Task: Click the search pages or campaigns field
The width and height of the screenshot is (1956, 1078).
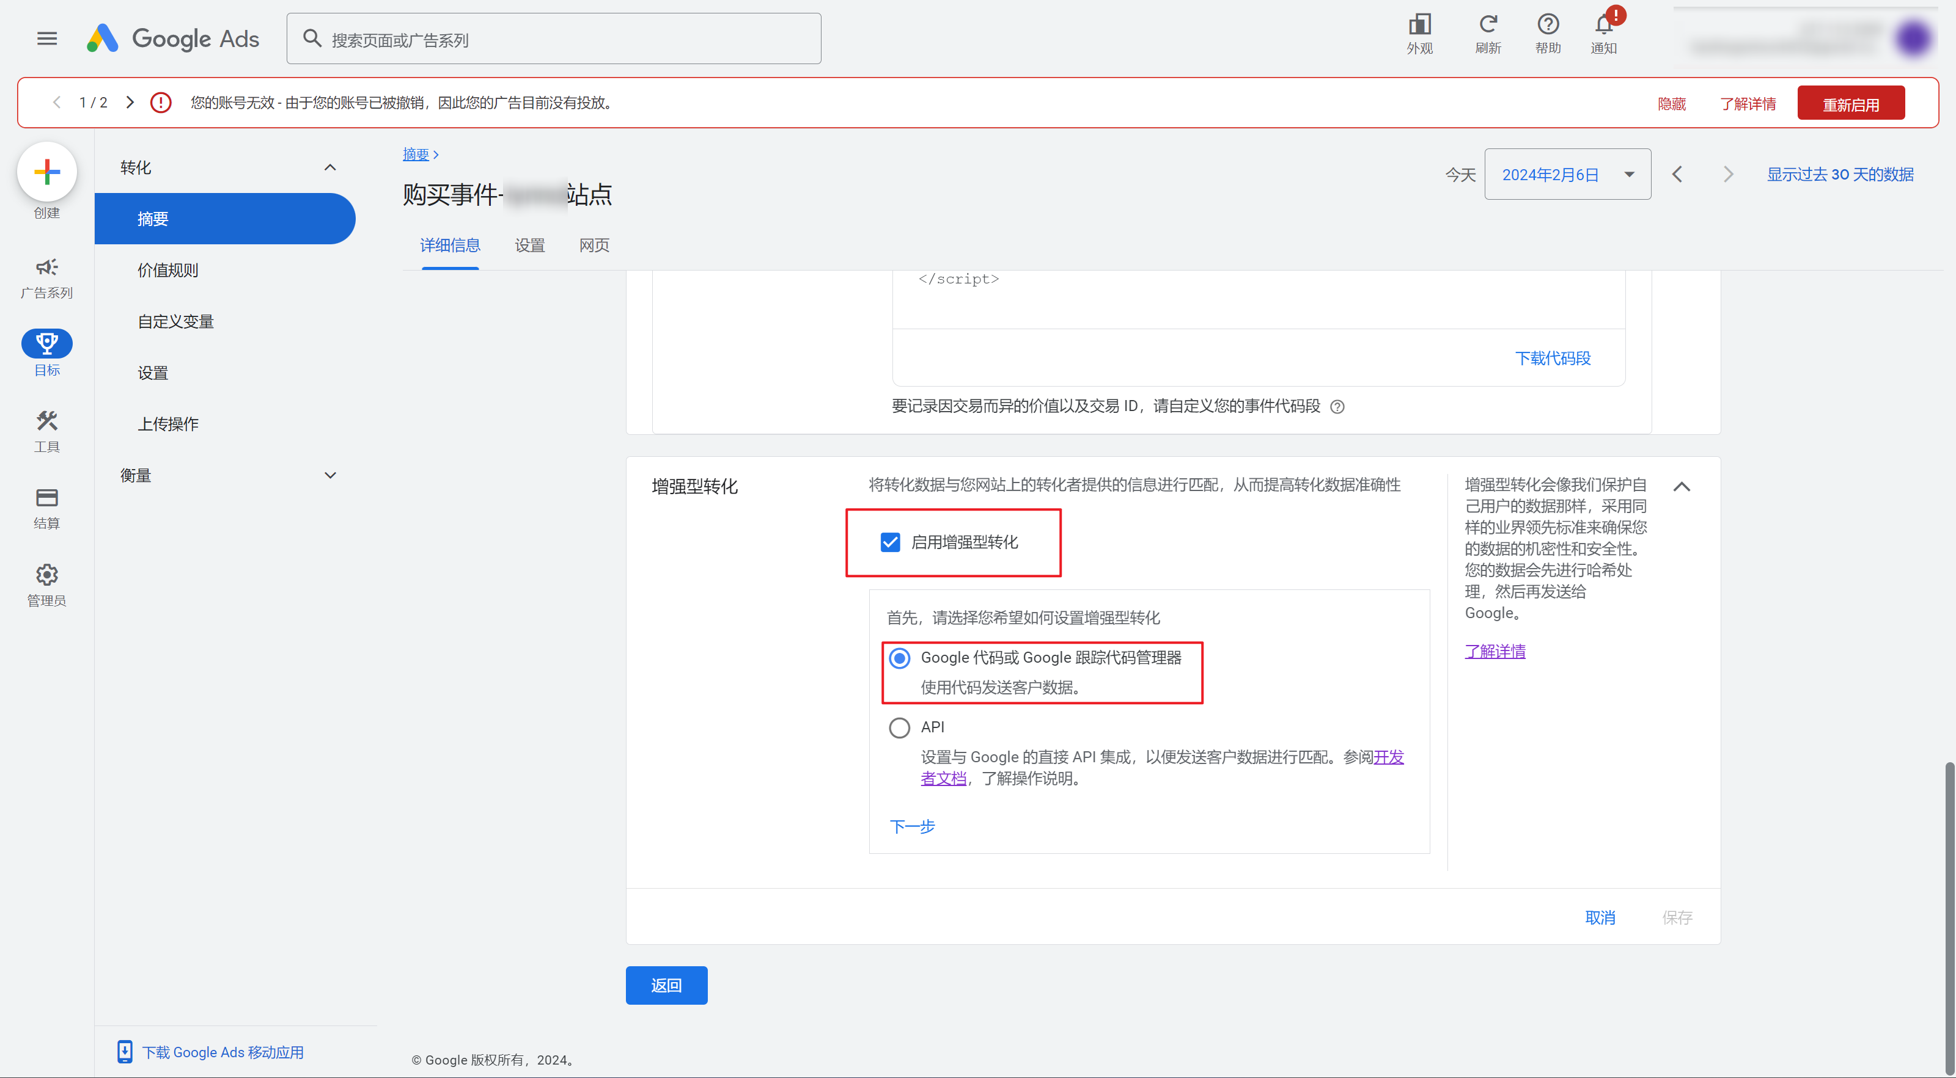Action: point(562,40)
